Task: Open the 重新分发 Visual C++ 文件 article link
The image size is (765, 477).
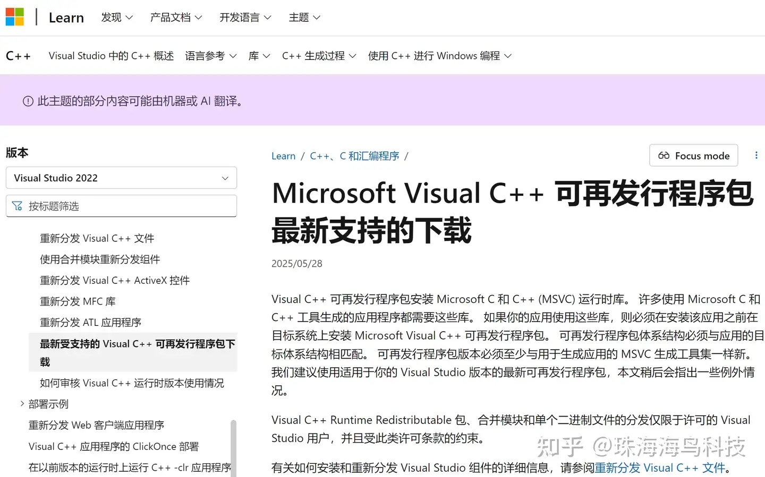Action: click(660, 467)
